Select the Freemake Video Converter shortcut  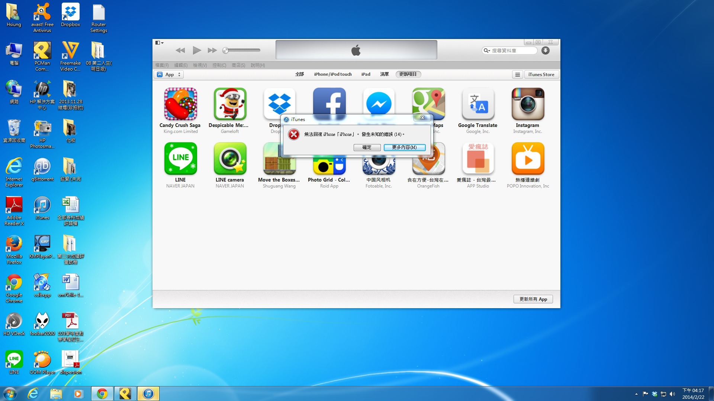coord(70,56)
